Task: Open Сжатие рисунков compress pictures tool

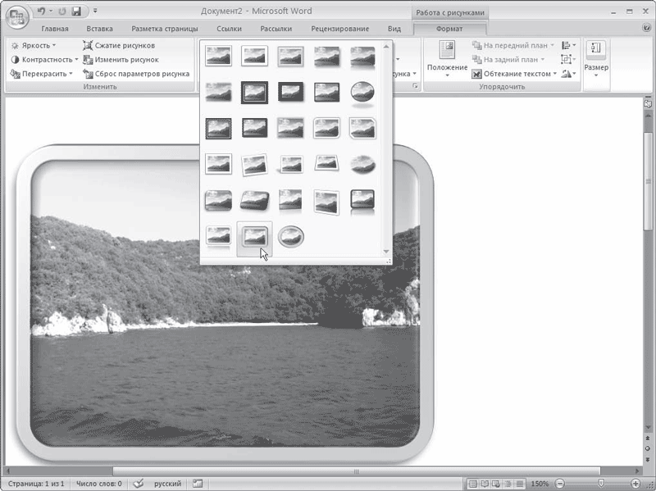Action: tap(119, 45)
